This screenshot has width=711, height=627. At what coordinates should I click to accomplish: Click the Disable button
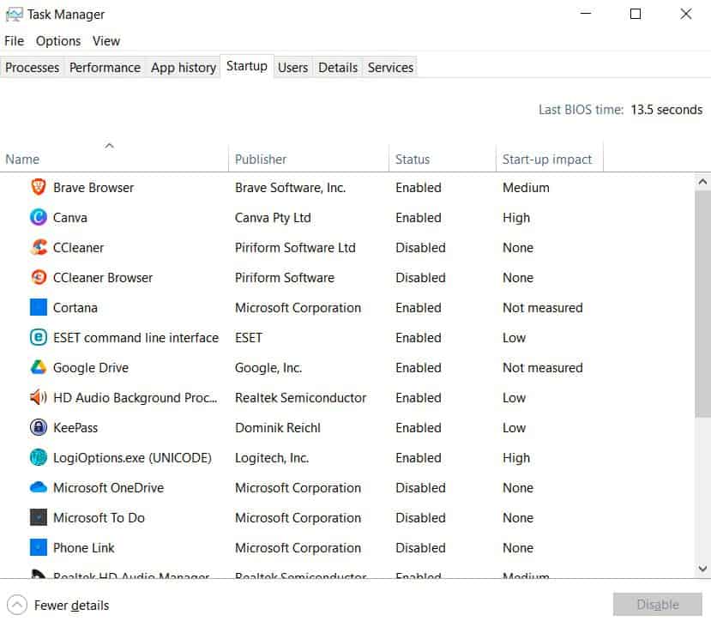coord(658,605)
